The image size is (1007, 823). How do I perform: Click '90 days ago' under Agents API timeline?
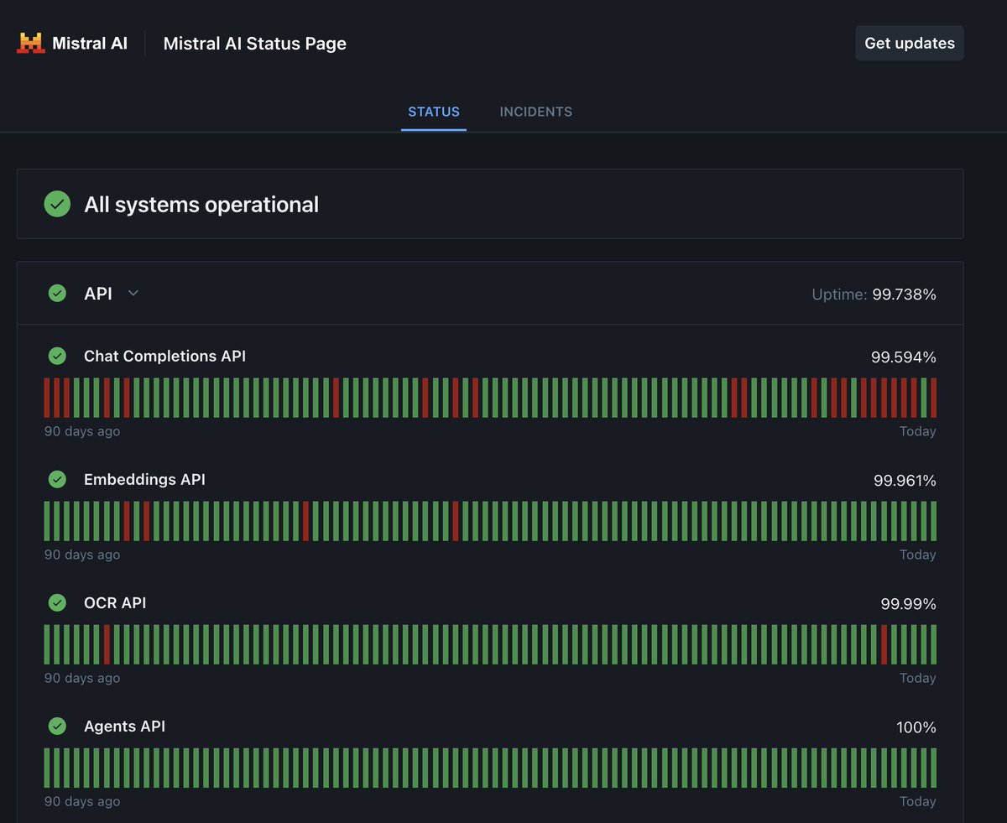pyautogui.click(x=82, y=801)
